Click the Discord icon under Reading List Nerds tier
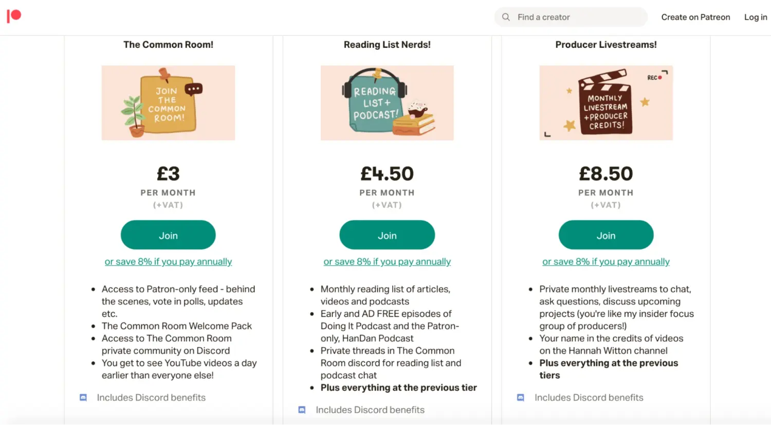This screenshot has height=425, width=771. coord(302,410)
